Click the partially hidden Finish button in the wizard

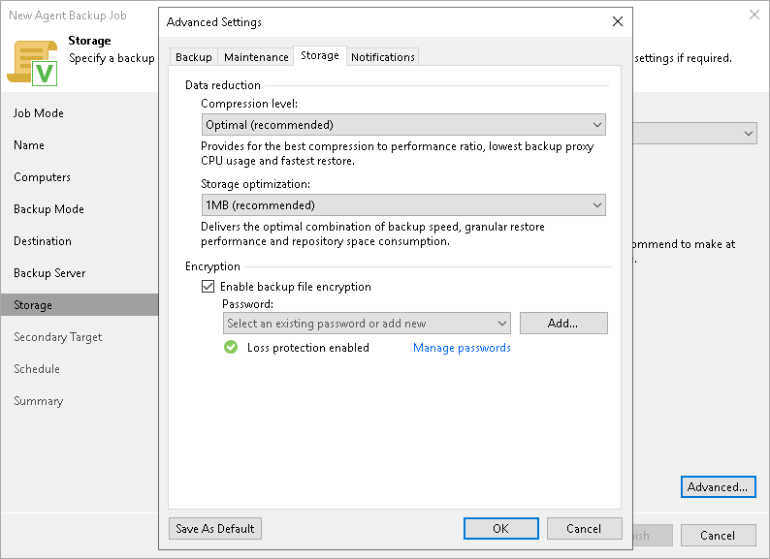(x=653, y=536)
